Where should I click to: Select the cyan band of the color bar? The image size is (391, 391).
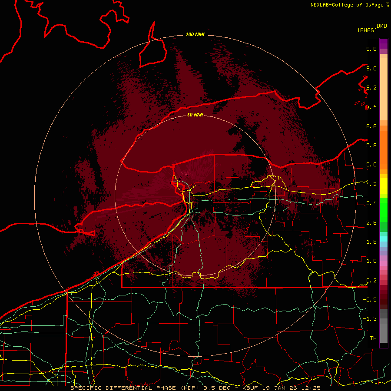[384, 239]
